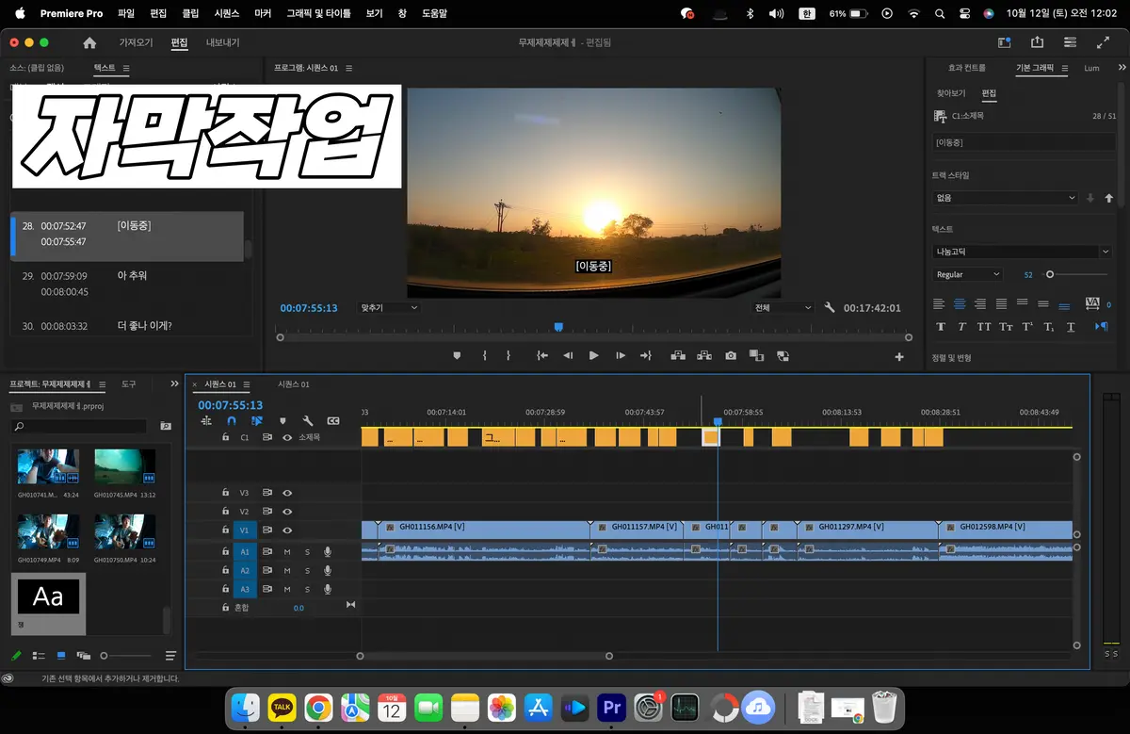1130x734 pixels.
Task: Open the 시퀀스 menu in menu bar
Action: 227,14
